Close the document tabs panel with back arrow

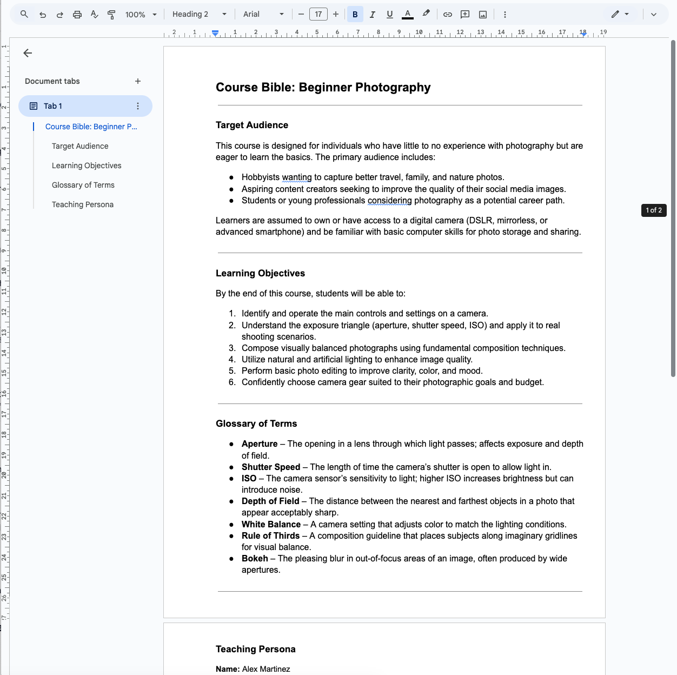pos(28,53)
